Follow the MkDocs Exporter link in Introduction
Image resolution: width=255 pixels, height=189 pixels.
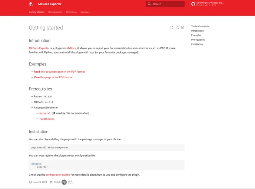click(x=39, y=48)
